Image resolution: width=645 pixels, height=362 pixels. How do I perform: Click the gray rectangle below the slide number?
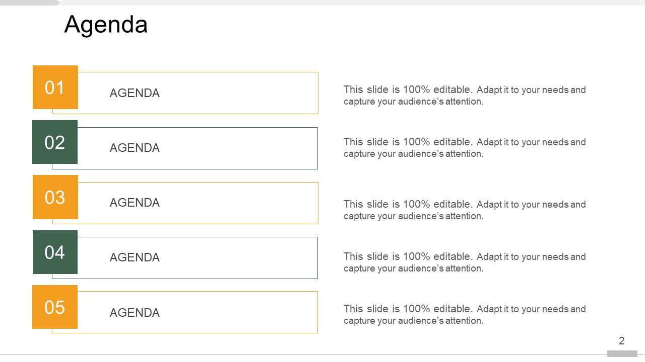[x=622, y=354]
